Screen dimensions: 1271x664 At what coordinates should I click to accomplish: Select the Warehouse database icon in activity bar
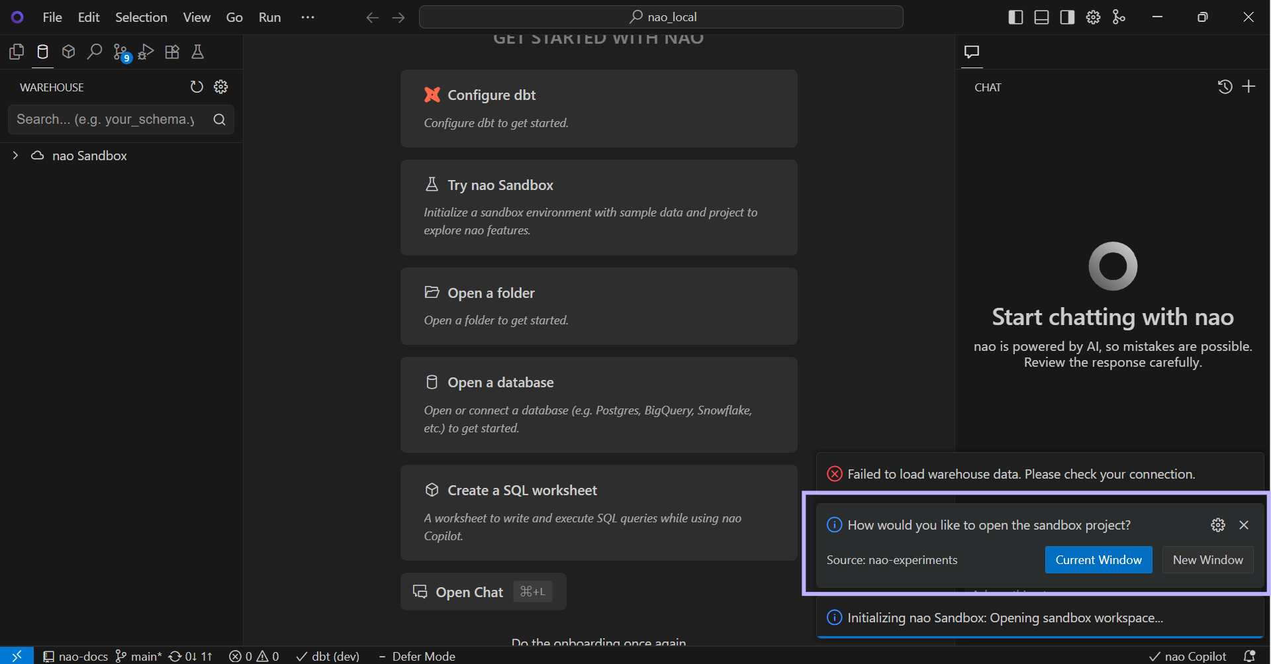[x=42, y=52]
